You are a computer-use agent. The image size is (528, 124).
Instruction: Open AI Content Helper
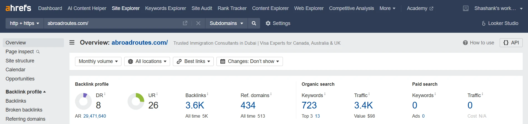87,8
